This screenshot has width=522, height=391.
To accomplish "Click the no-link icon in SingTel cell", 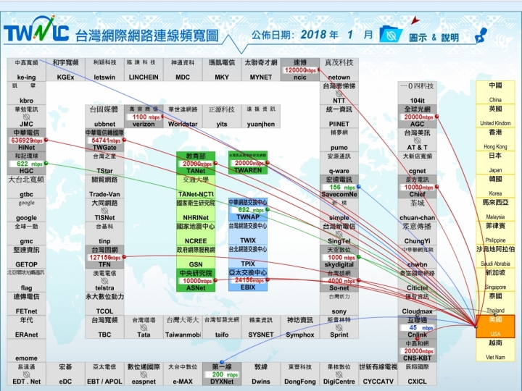I will 339,234.
